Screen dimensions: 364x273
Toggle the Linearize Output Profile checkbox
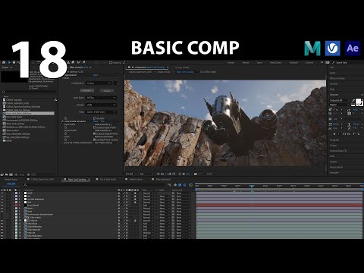pos(95,133)
